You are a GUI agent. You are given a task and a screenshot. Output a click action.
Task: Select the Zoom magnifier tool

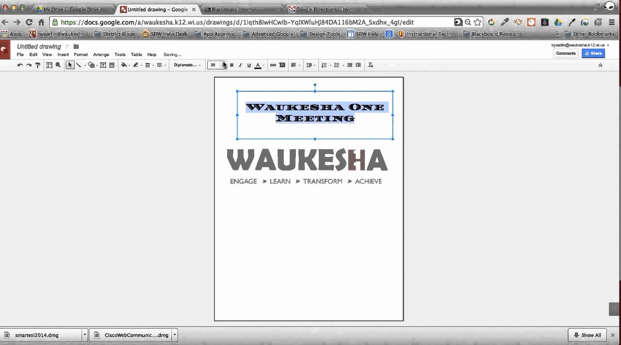(58, 65)
